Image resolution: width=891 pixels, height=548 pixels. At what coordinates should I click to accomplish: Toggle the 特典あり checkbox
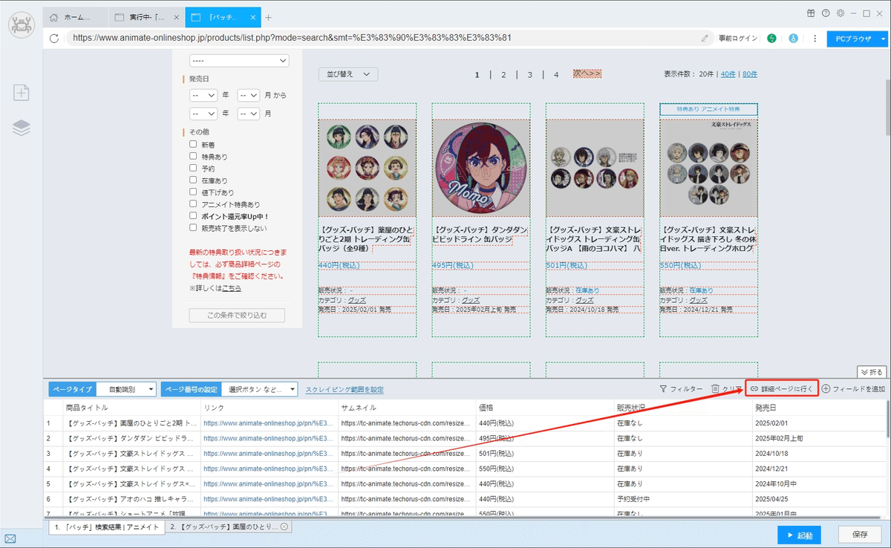tap(193, 157)
